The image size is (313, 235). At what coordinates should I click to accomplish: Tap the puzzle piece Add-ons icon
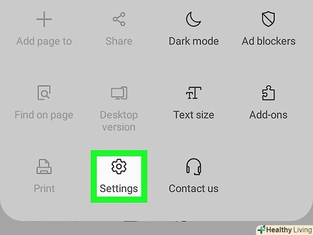pos(268,93)
